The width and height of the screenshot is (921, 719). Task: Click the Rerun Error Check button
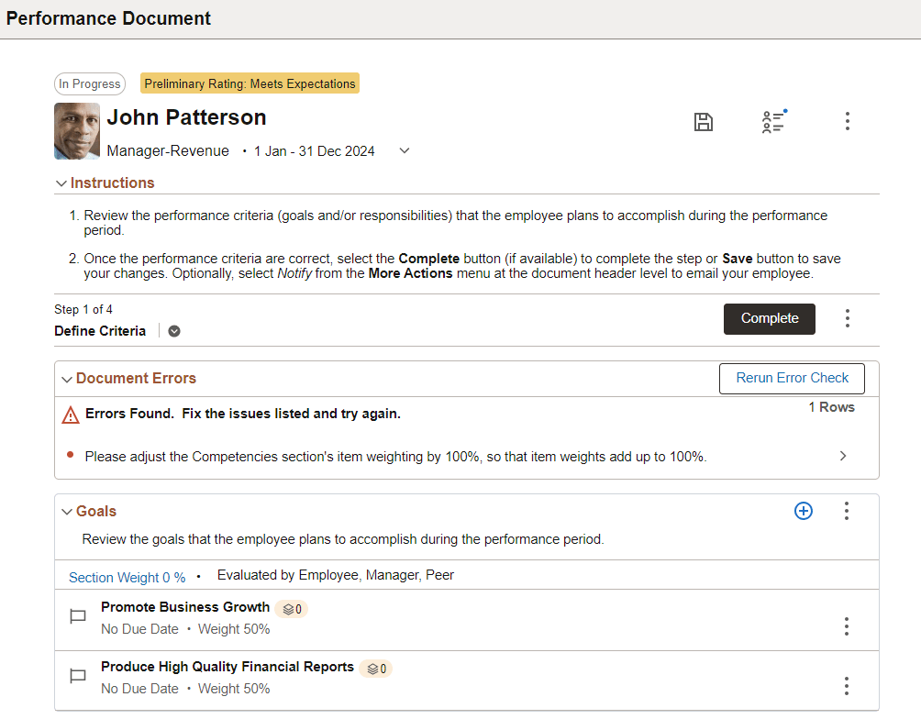tap(791, 378)
